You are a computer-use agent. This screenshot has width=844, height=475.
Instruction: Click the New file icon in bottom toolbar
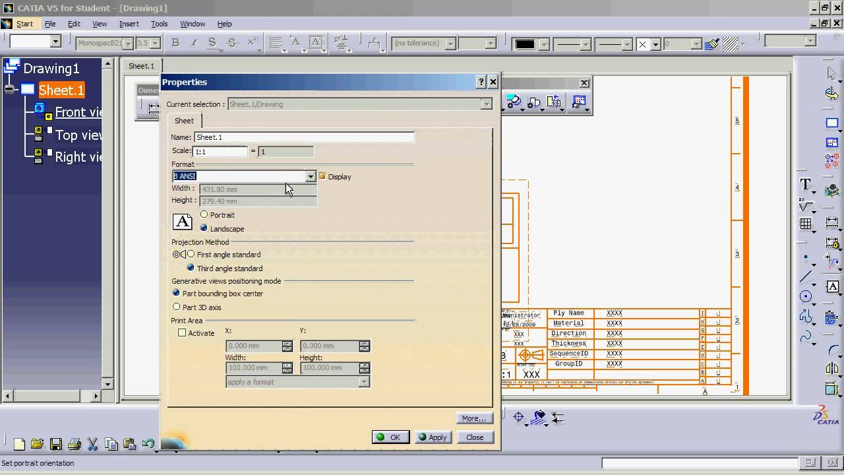tap(19, 444)
